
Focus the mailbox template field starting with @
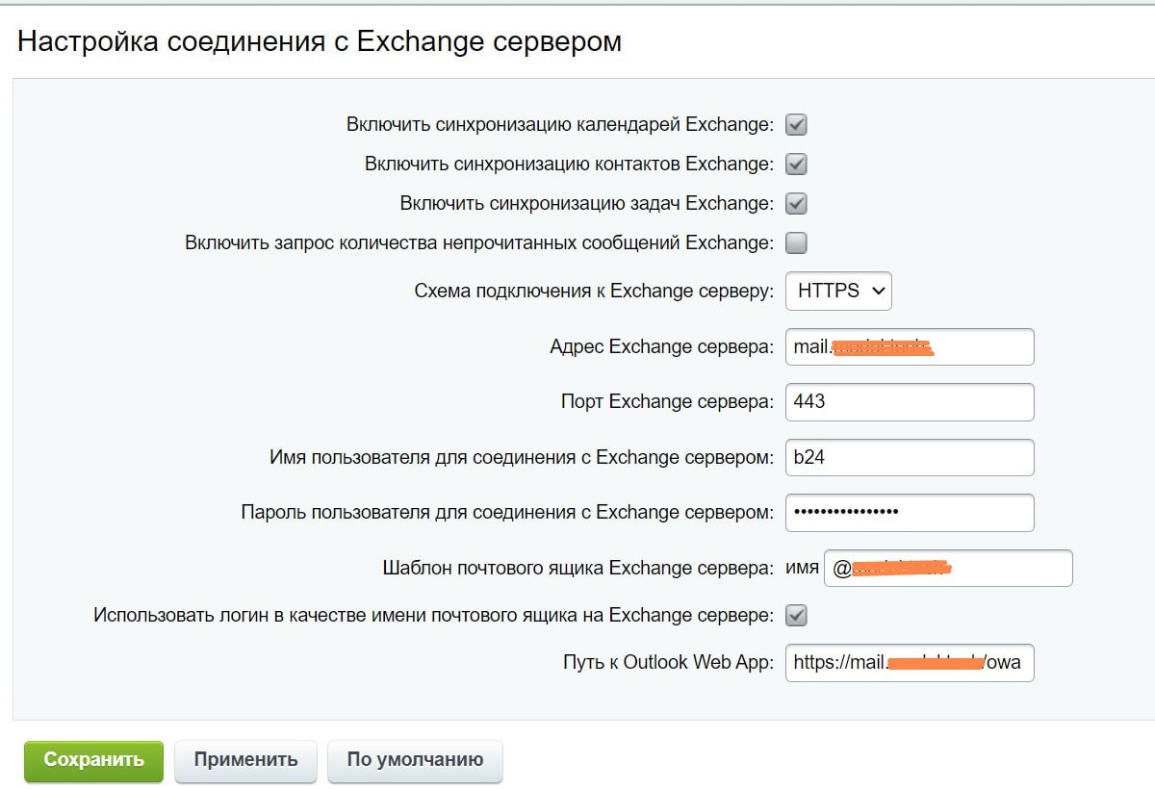(x=947, y=569)
